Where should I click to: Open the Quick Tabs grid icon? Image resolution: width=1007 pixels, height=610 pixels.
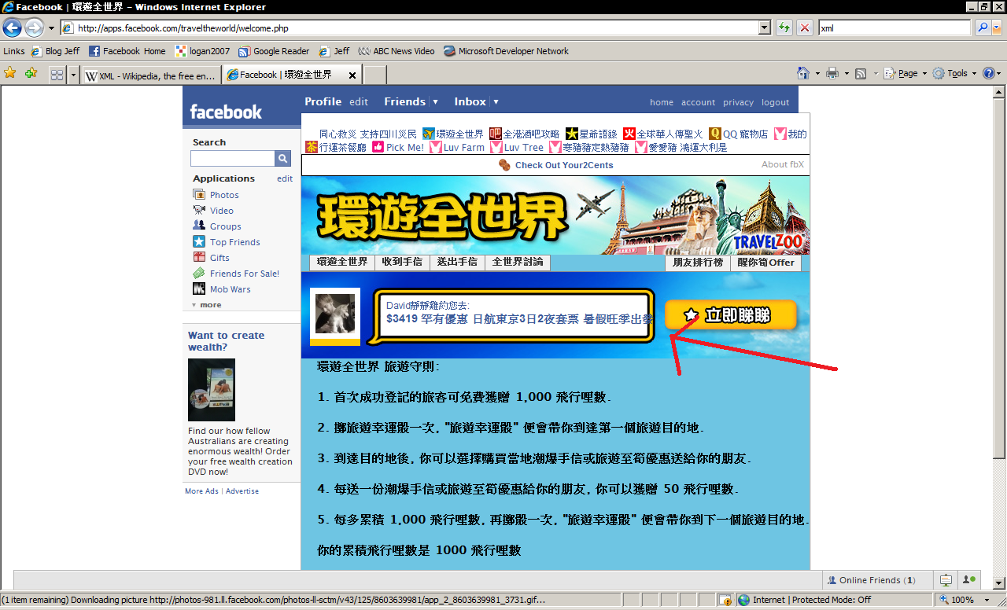(57, 75)
